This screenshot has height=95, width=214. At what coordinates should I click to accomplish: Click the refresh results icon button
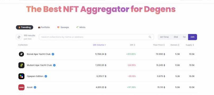(x=19, y=37)
